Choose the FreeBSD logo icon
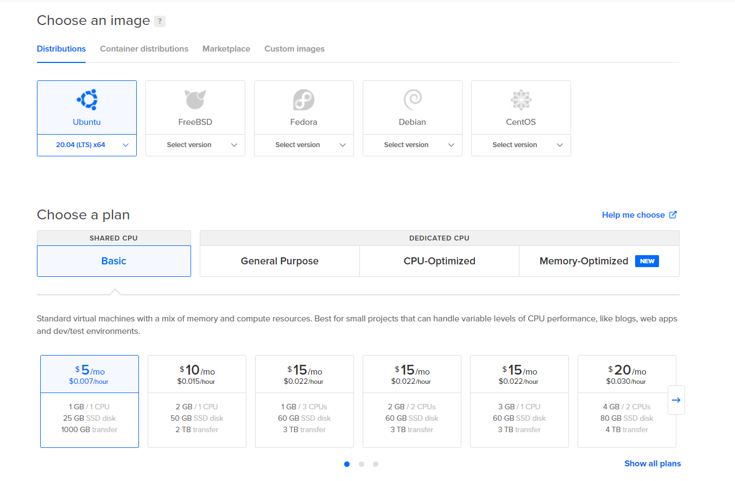This screenshot has height=481, width=735. (195, 100)
